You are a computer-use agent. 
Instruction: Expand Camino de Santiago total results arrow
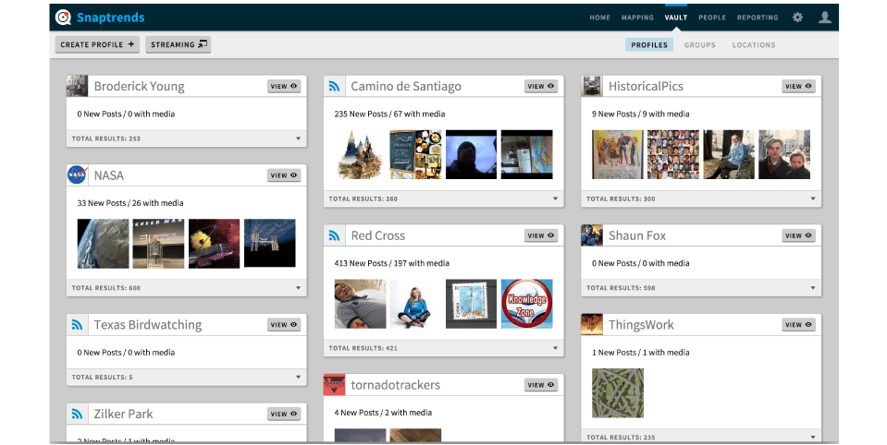point(555,198)
